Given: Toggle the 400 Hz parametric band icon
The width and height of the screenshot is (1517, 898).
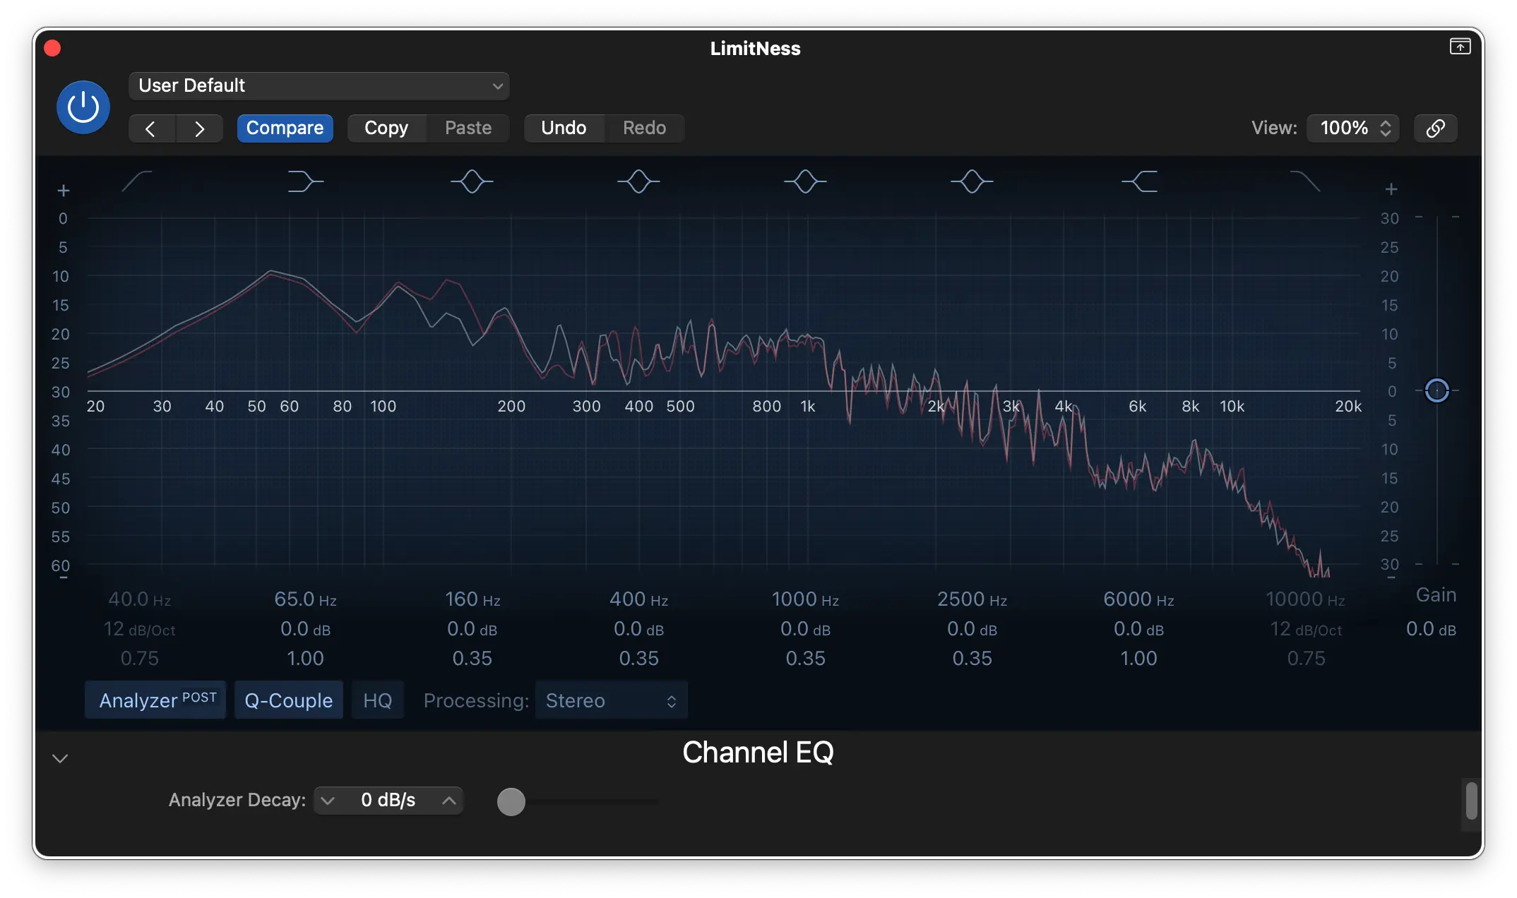Looking at the screenshot, I should tap(638, 181).
